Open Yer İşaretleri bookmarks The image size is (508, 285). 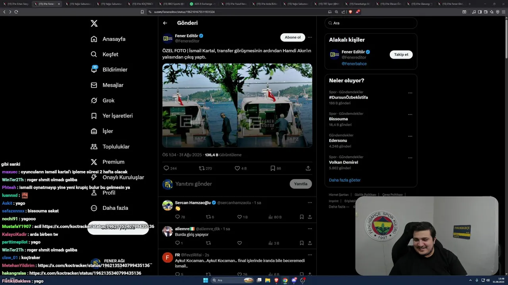click(112, 116)
